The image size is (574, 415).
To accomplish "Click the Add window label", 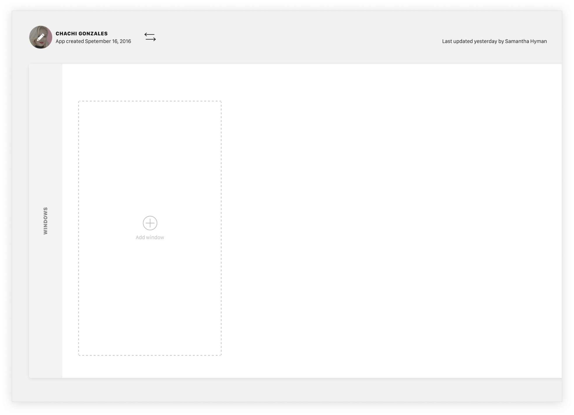I will click(x=150, y=237).
